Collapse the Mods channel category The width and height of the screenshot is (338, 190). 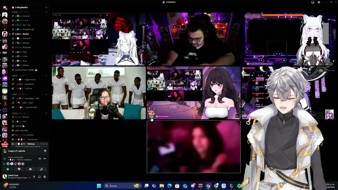(19, 76)
